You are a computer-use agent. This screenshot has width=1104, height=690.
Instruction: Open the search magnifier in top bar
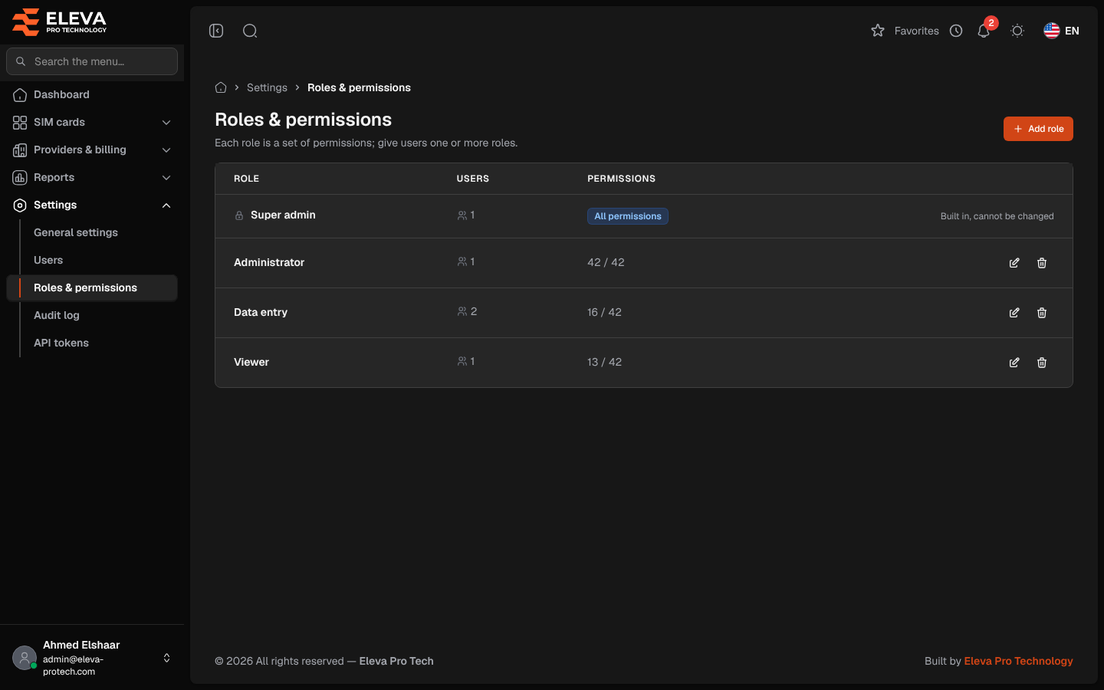coord(250,31)
